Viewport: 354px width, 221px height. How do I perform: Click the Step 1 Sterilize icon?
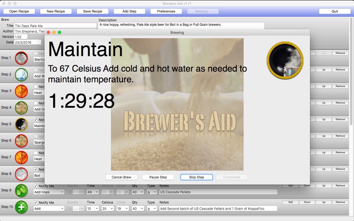pos(21,58)
